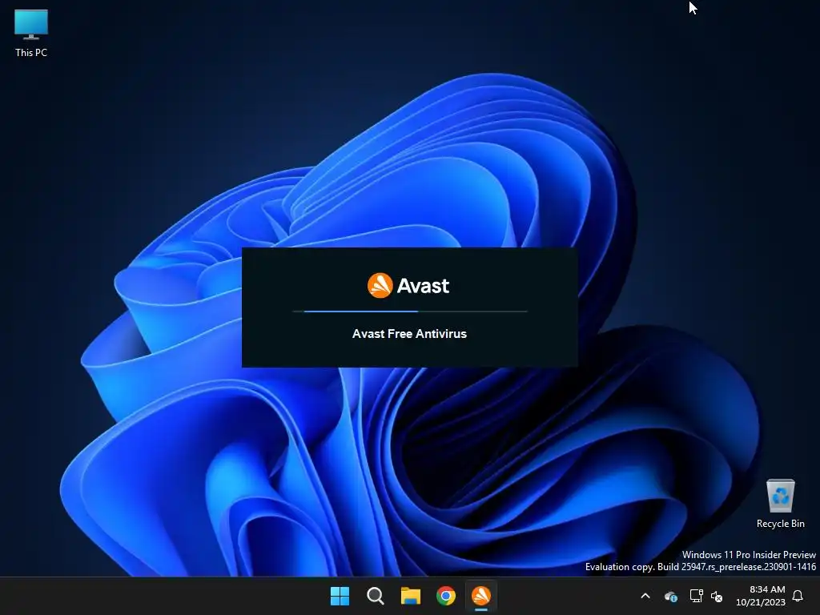Click the muted volume tray icon

[x=717, y=596]
